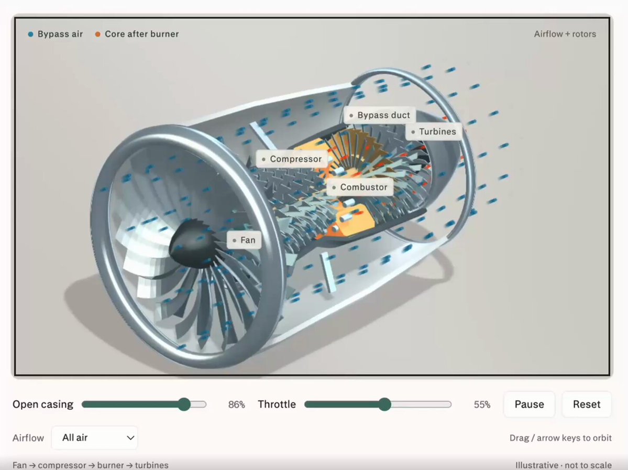Select the Combustor label on the engine
Screen dimensions: 628x470
[360, 187]
